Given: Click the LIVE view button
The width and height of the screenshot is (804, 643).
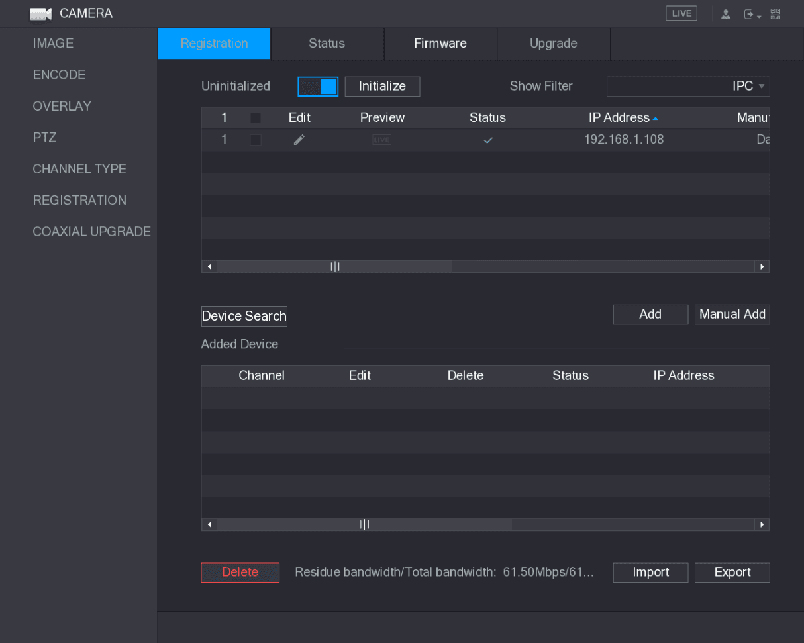Looking at the screenshot, I should tap(681, 13).
